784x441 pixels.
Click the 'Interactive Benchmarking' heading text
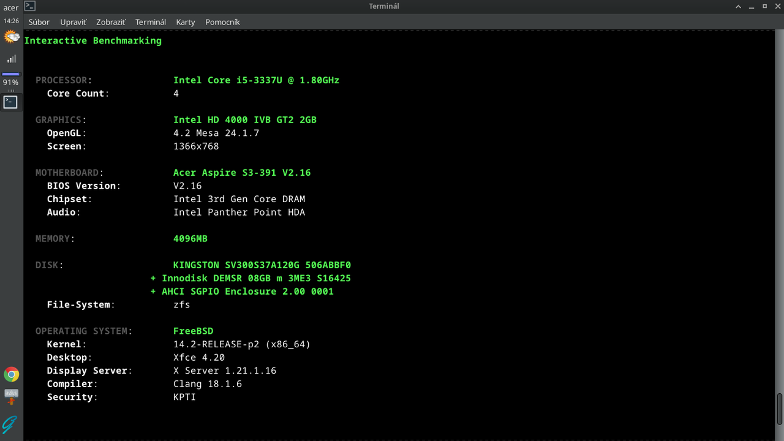click(93, 40)
